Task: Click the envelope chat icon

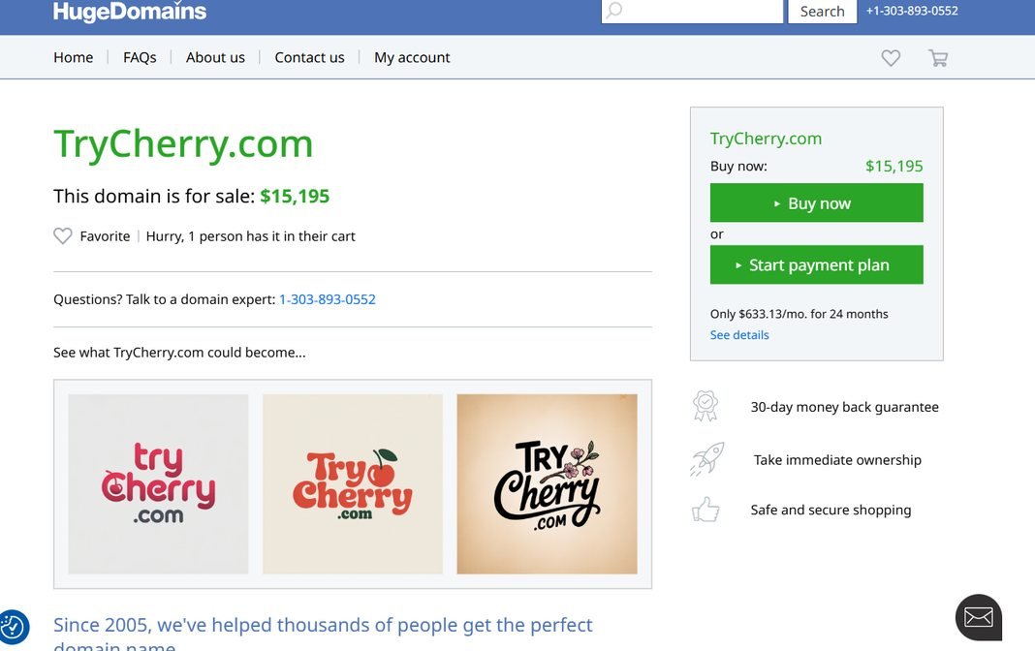Action: tap(978, 617)
